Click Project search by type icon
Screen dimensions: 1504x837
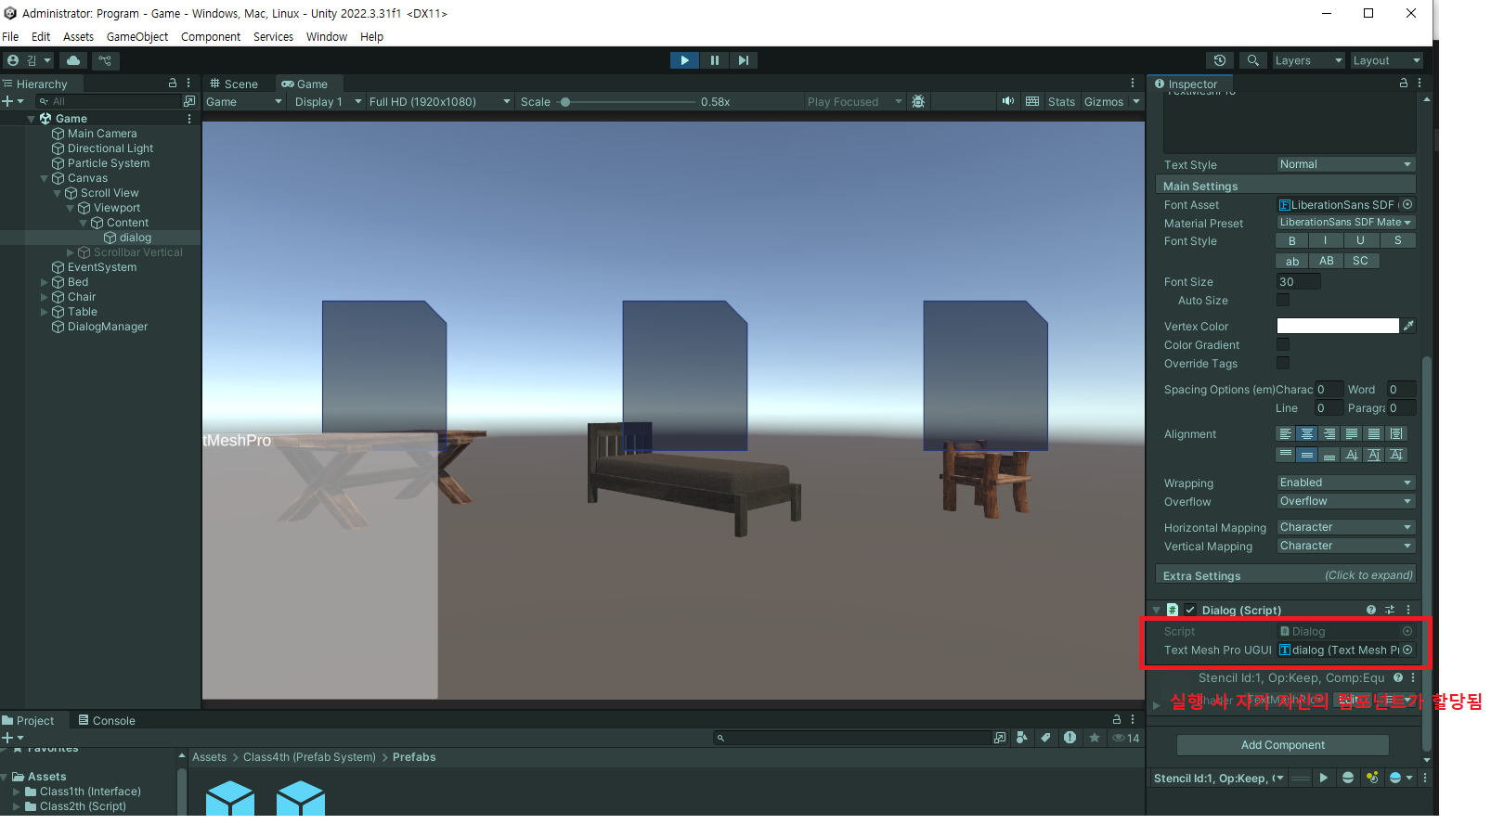click(x=1022, y=738)
